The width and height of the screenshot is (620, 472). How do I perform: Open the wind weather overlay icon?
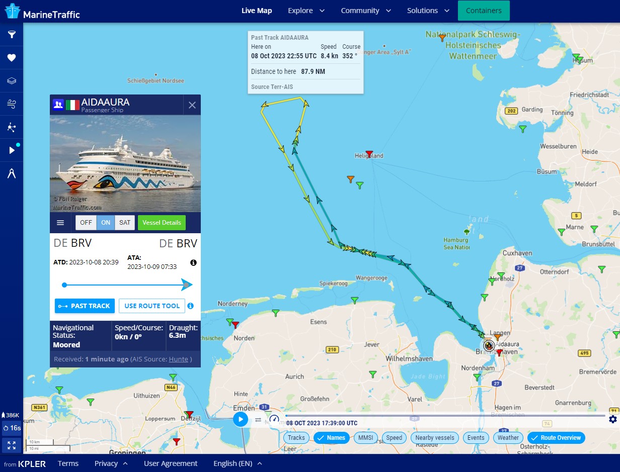pos(12,104)
